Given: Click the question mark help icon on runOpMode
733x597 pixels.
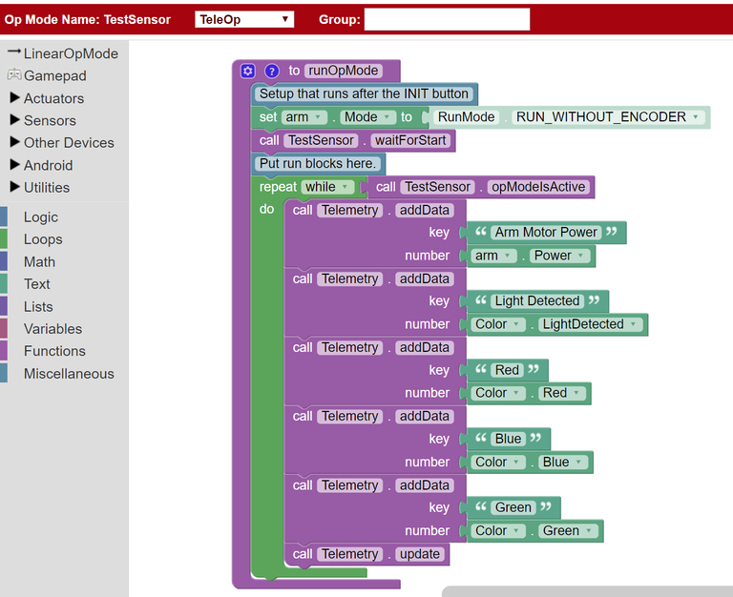Looking at the screenshot, I should 271,71.
